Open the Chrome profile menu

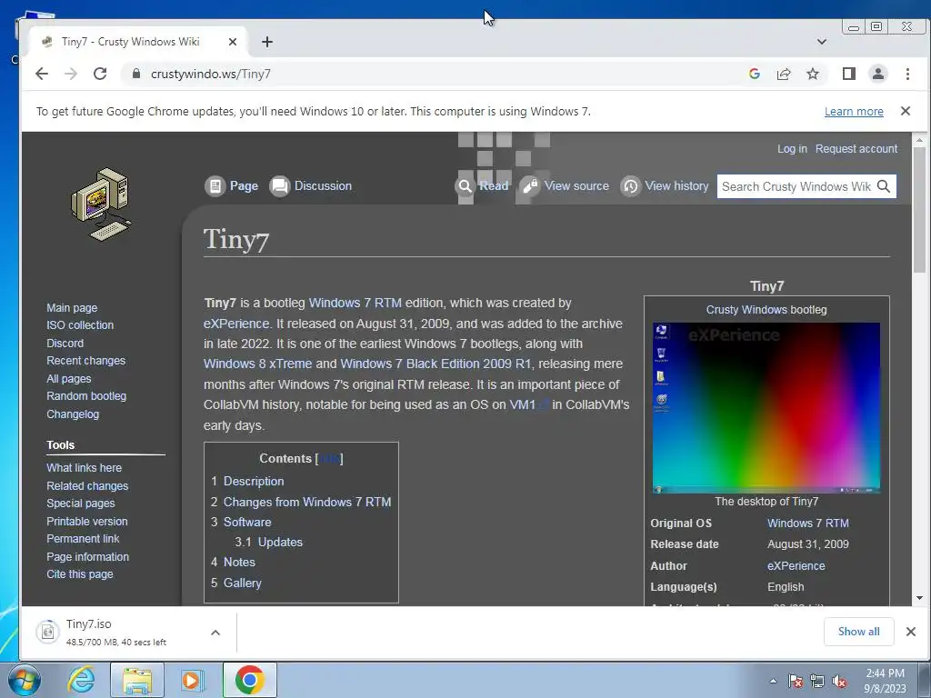(877, 74)
